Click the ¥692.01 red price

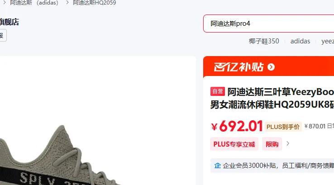(x=237, y=126)
